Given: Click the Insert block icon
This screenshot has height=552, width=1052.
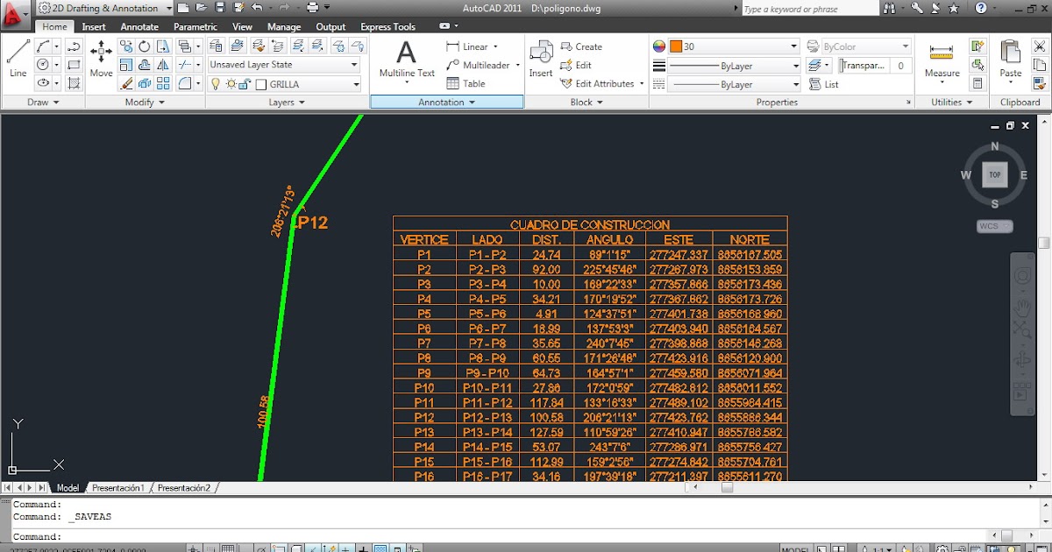Looking at the screenshot, I should coord(541,54).
